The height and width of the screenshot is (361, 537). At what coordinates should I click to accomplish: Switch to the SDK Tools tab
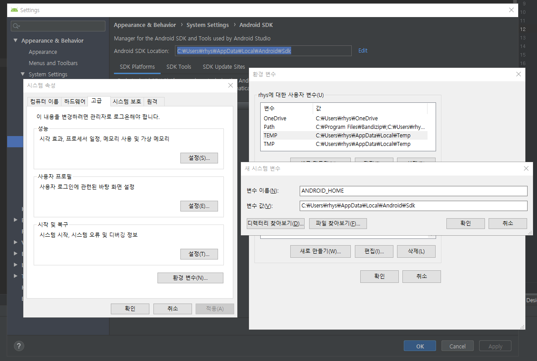click(x=179, y=67)
